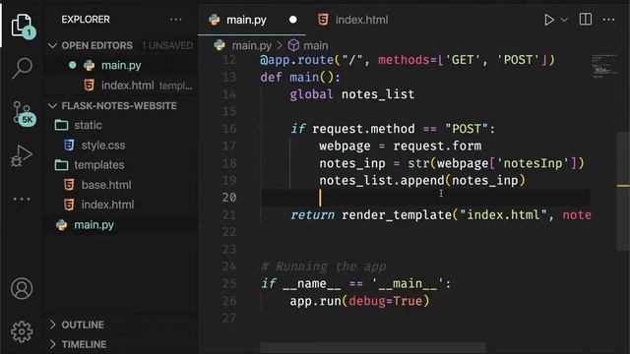This screenshot has width=630, height=354.
Task: Open Source Control view with 5K badge
Action: (x=23, y=113)
